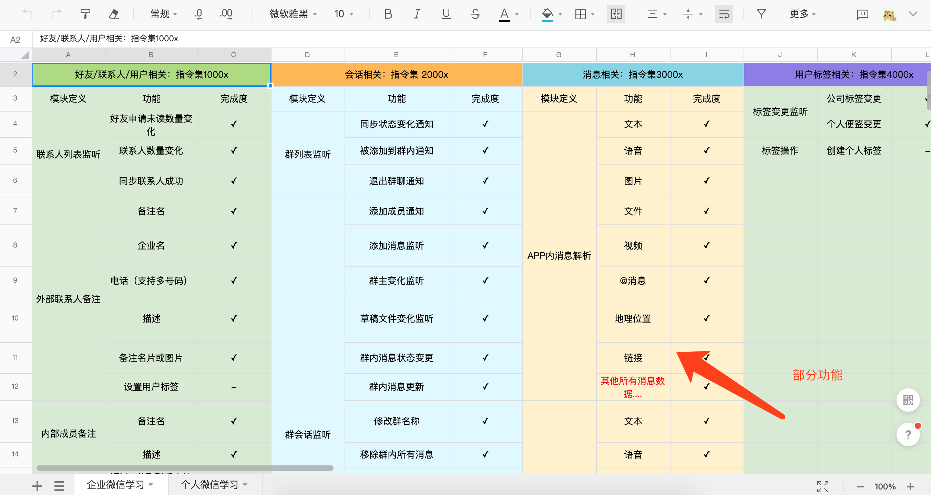Open the QR code floating button
The image size is (931, 495).
908,400
